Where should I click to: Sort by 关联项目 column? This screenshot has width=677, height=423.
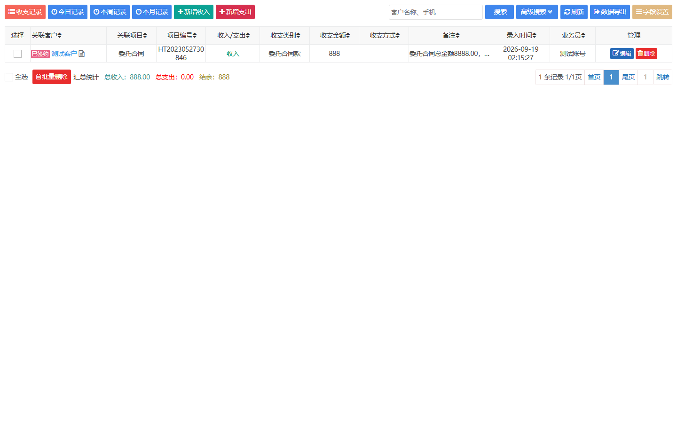coord(132,35)
